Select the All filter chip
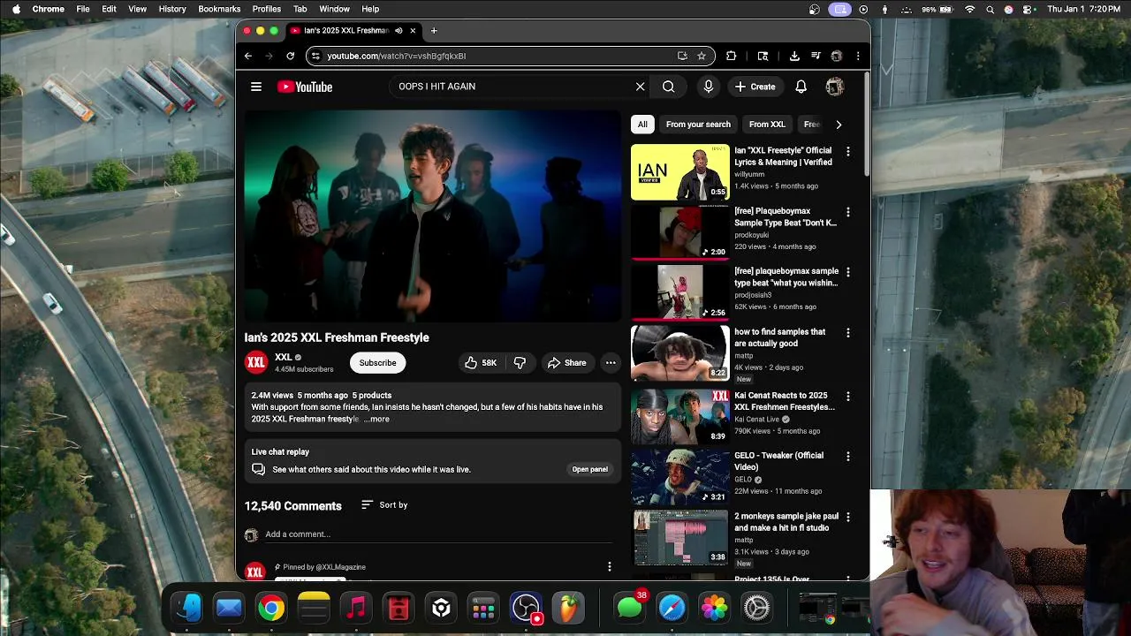 click(642, 125)
